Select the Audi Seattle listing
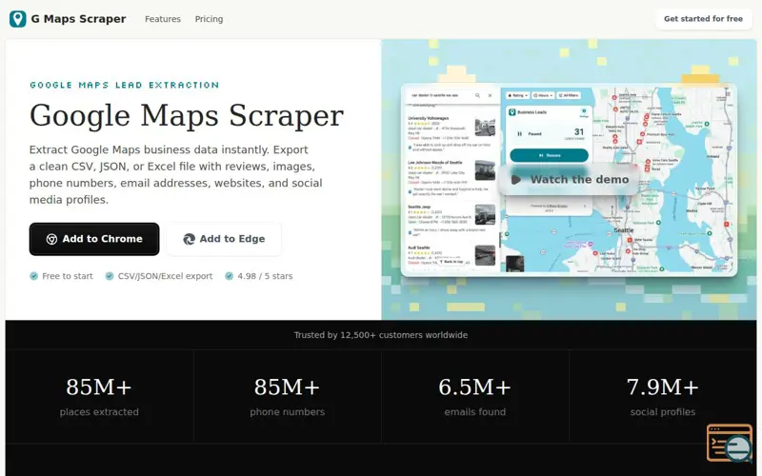This screenshot has width=762, height=476. [451, 256]
